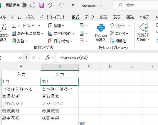Open the データ tab
Image resolution: width=158 pixels, height=125 pixels.
pos(89,17)
